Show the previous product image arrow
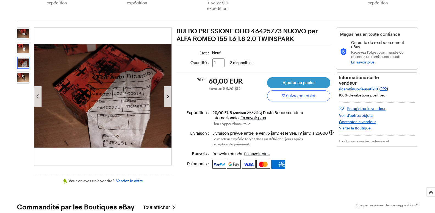The width and height of the screenshot is (435, 213). pos(38,96)
